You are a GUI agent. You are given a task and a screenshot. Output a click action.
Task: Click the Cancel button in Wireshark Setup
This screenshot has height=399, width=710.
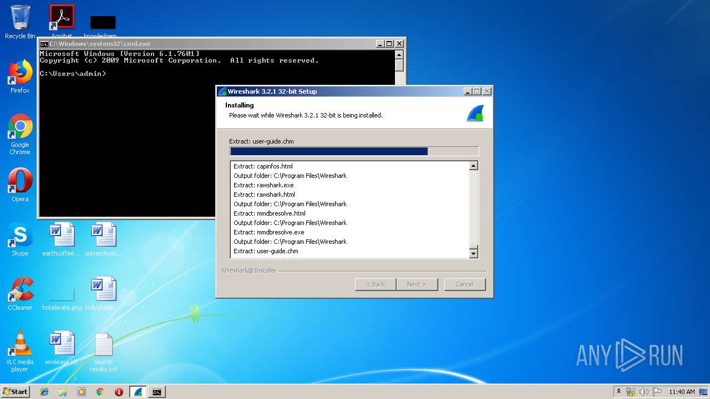[465, 284]
